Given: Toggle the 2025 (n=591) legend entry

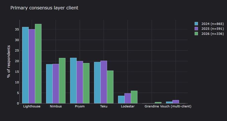Looking at the screenshot, I should coord(209,29).
